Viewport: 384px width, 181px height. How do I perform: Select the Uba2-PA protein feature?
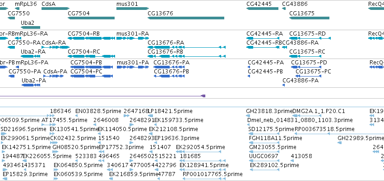click(31, 85)
